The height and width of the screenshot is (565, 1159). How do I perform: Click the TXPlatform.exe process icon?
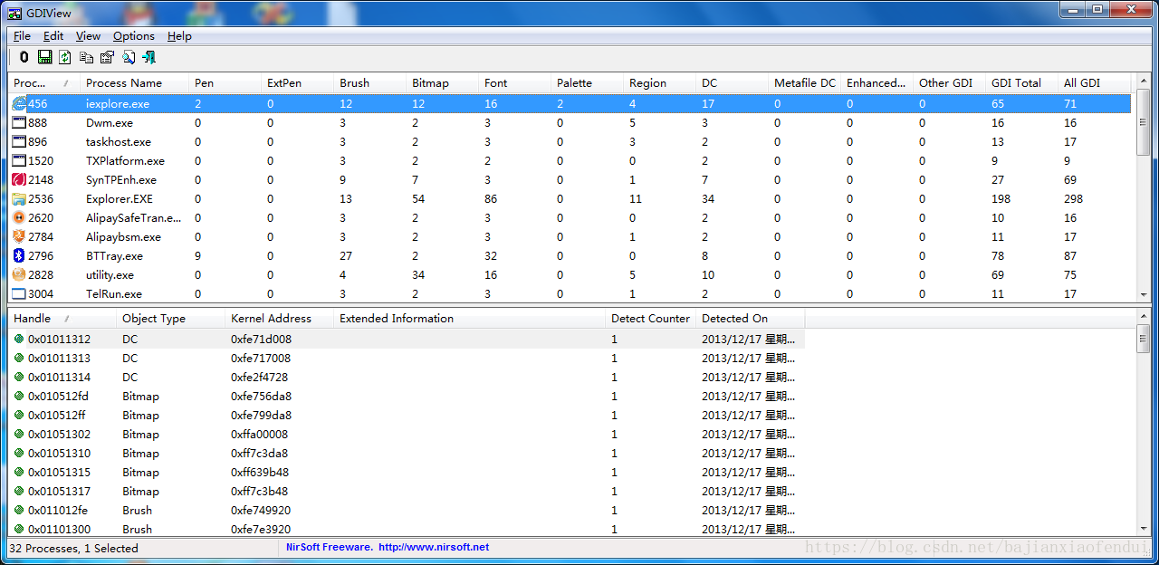(19, 161)
